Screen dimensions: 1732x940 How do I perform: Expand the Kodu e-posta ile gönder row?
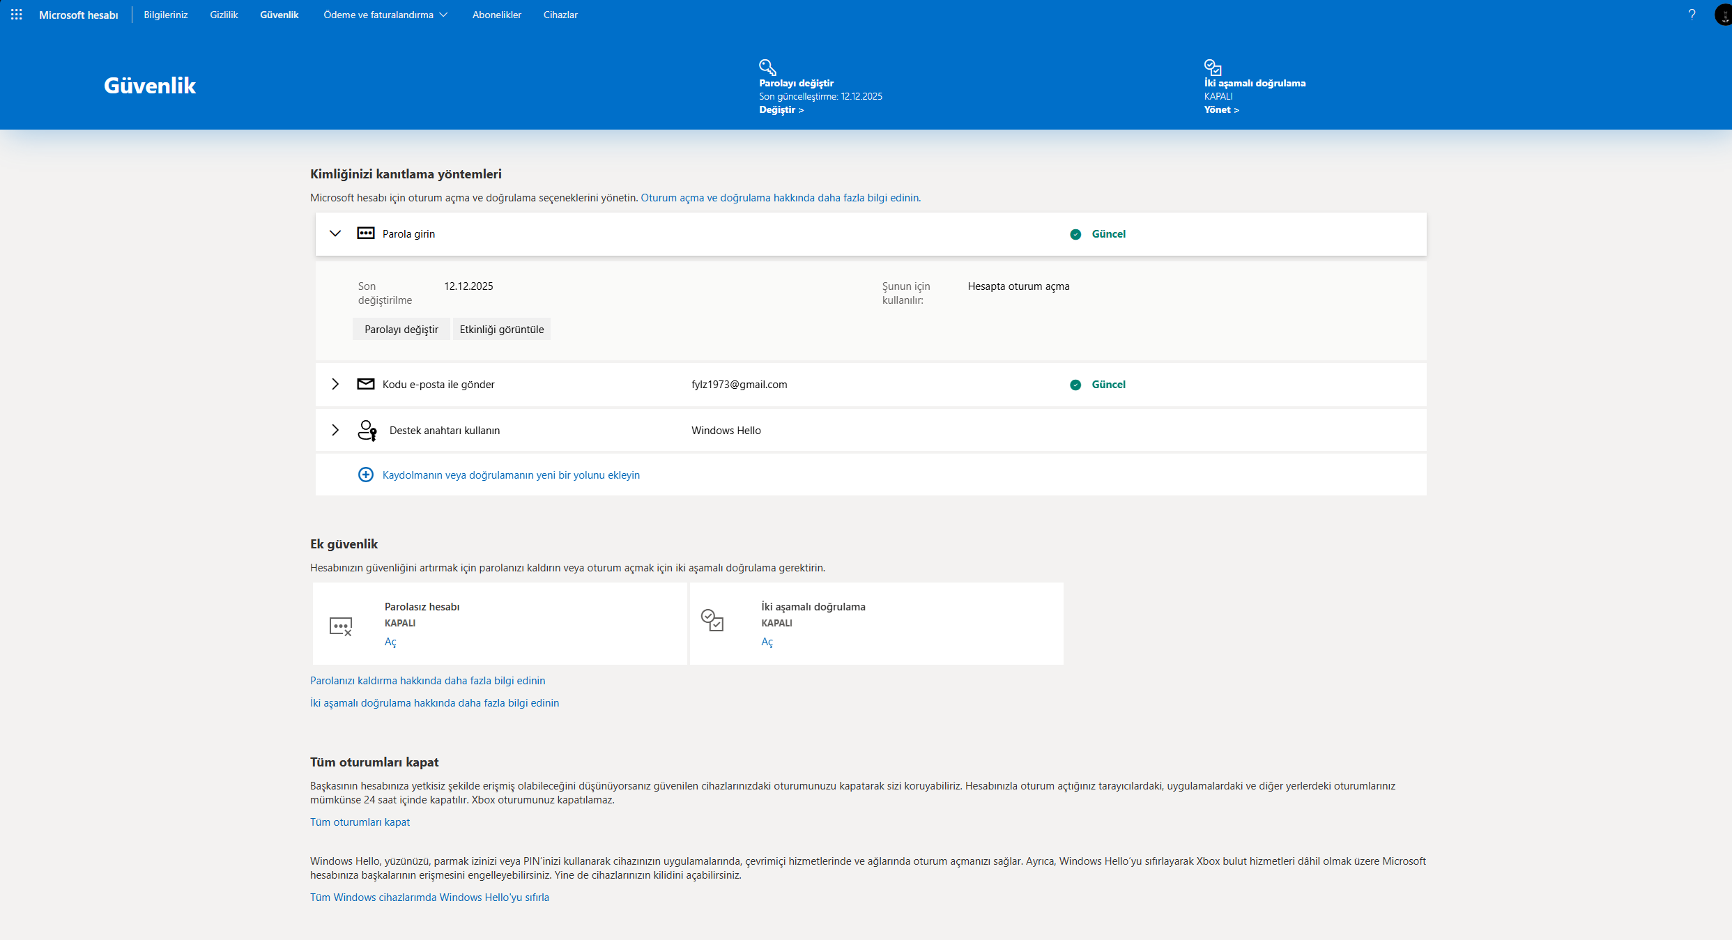click(335, 384)
